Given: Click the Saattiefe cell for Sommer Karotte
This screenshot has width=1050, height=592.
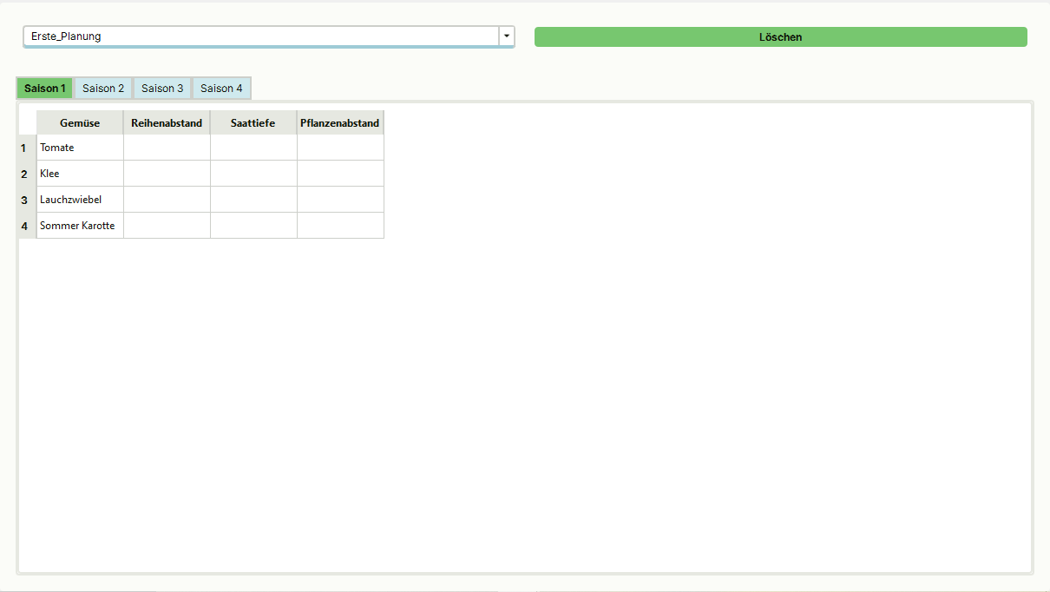Looking at the screenshot, I should 253,226.
